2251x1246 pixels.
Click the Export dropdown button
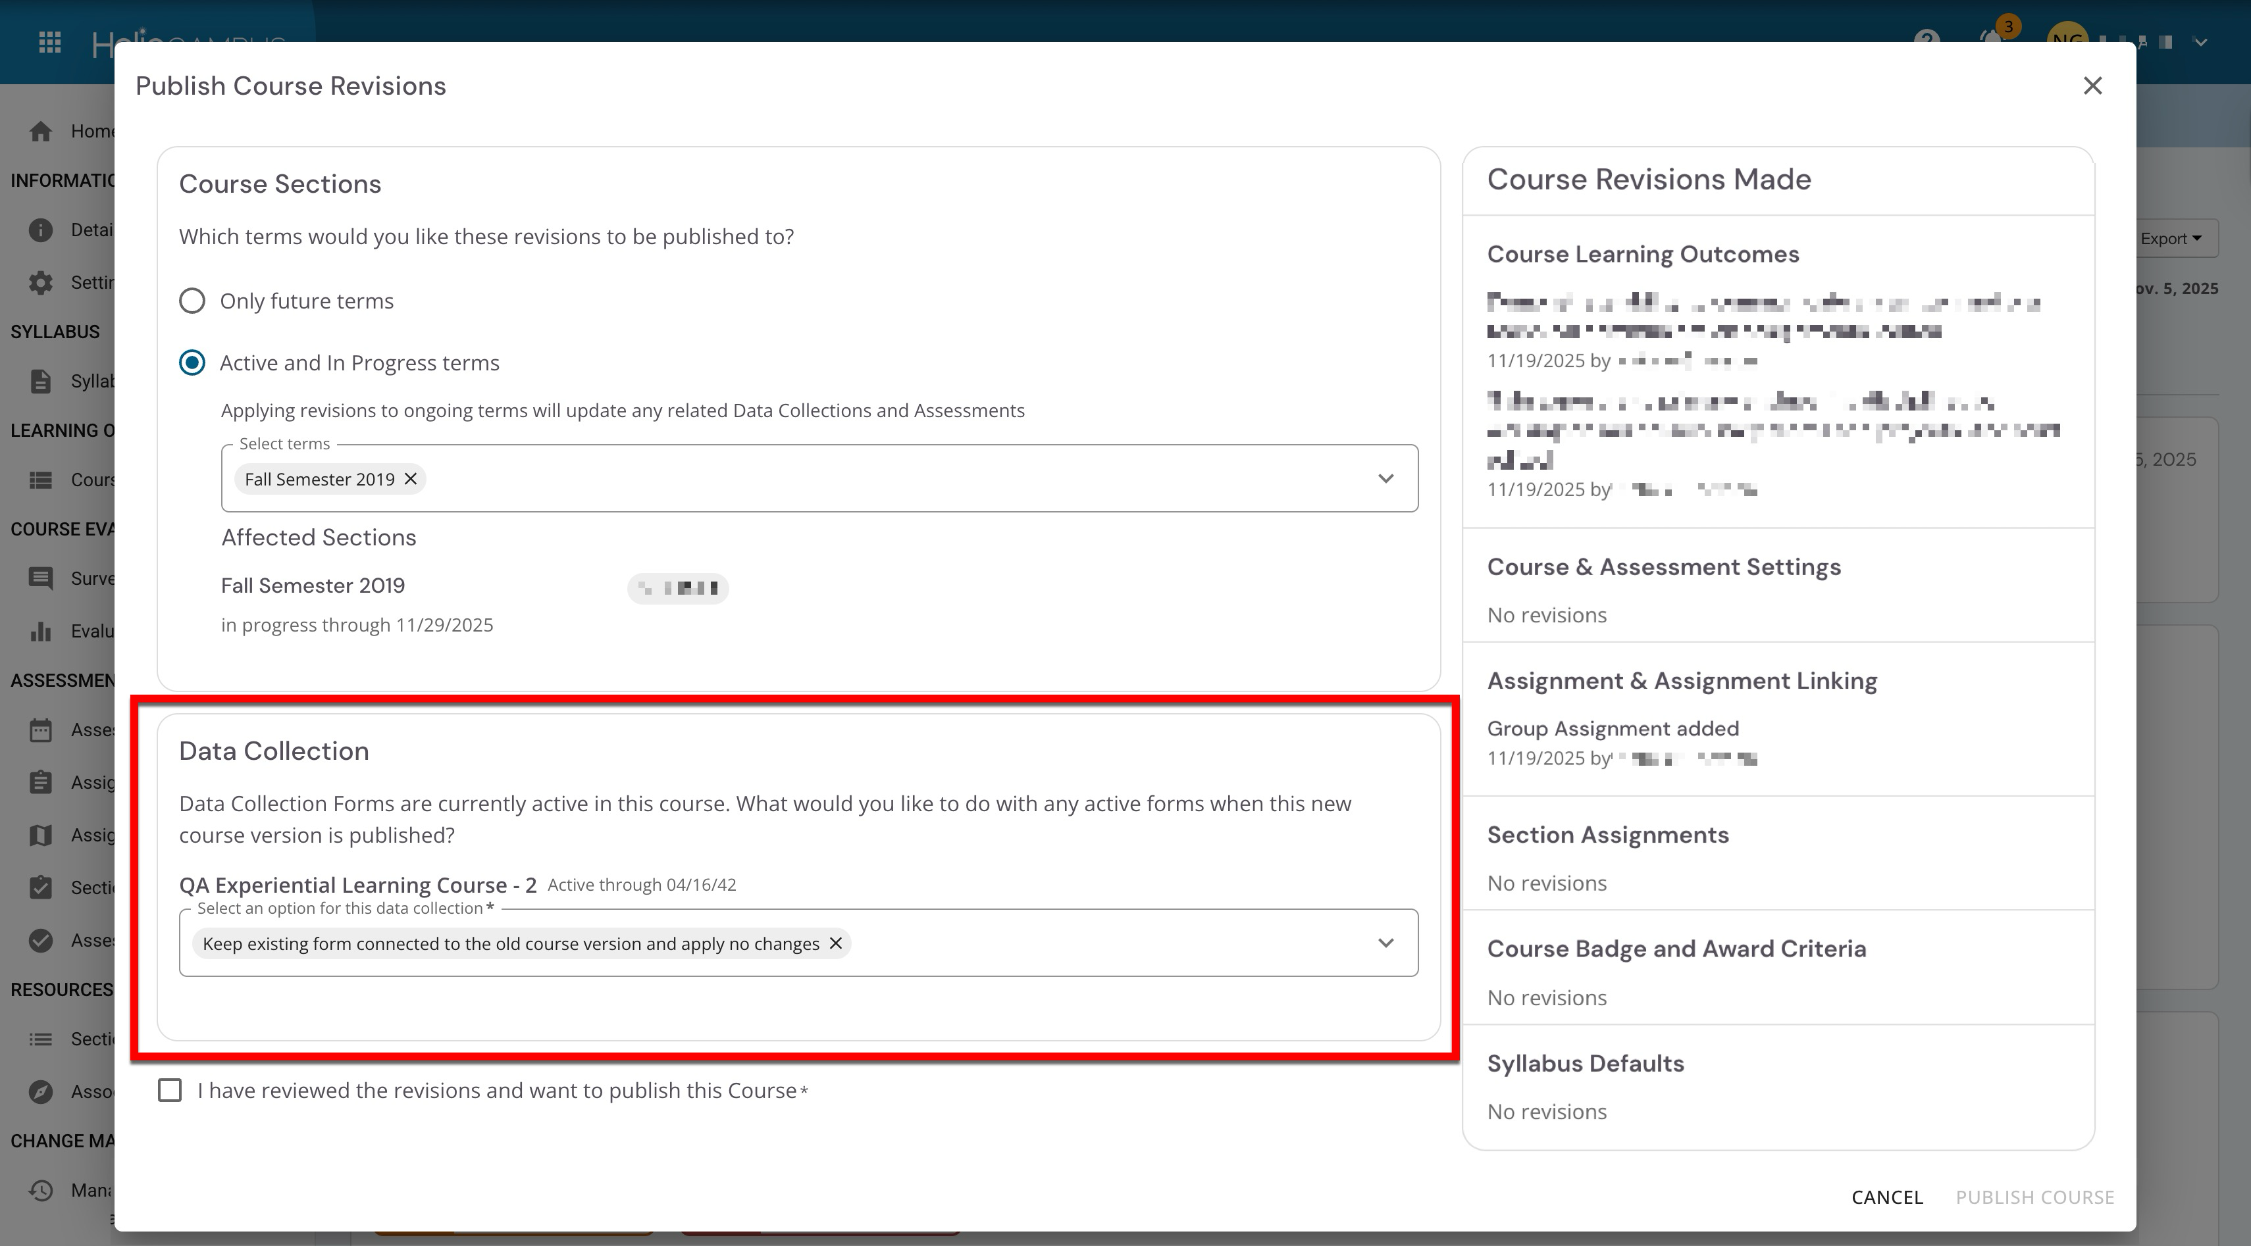pos(2171,238)
